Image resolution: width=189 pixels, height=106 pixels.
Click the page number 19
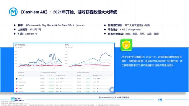(x=160, y=100)
